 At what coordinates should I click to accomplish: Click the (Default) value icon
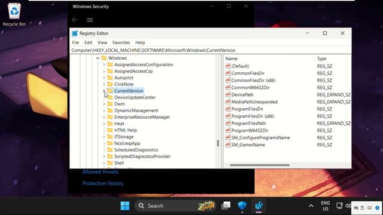pyautogui.click(x=227, y=66)
